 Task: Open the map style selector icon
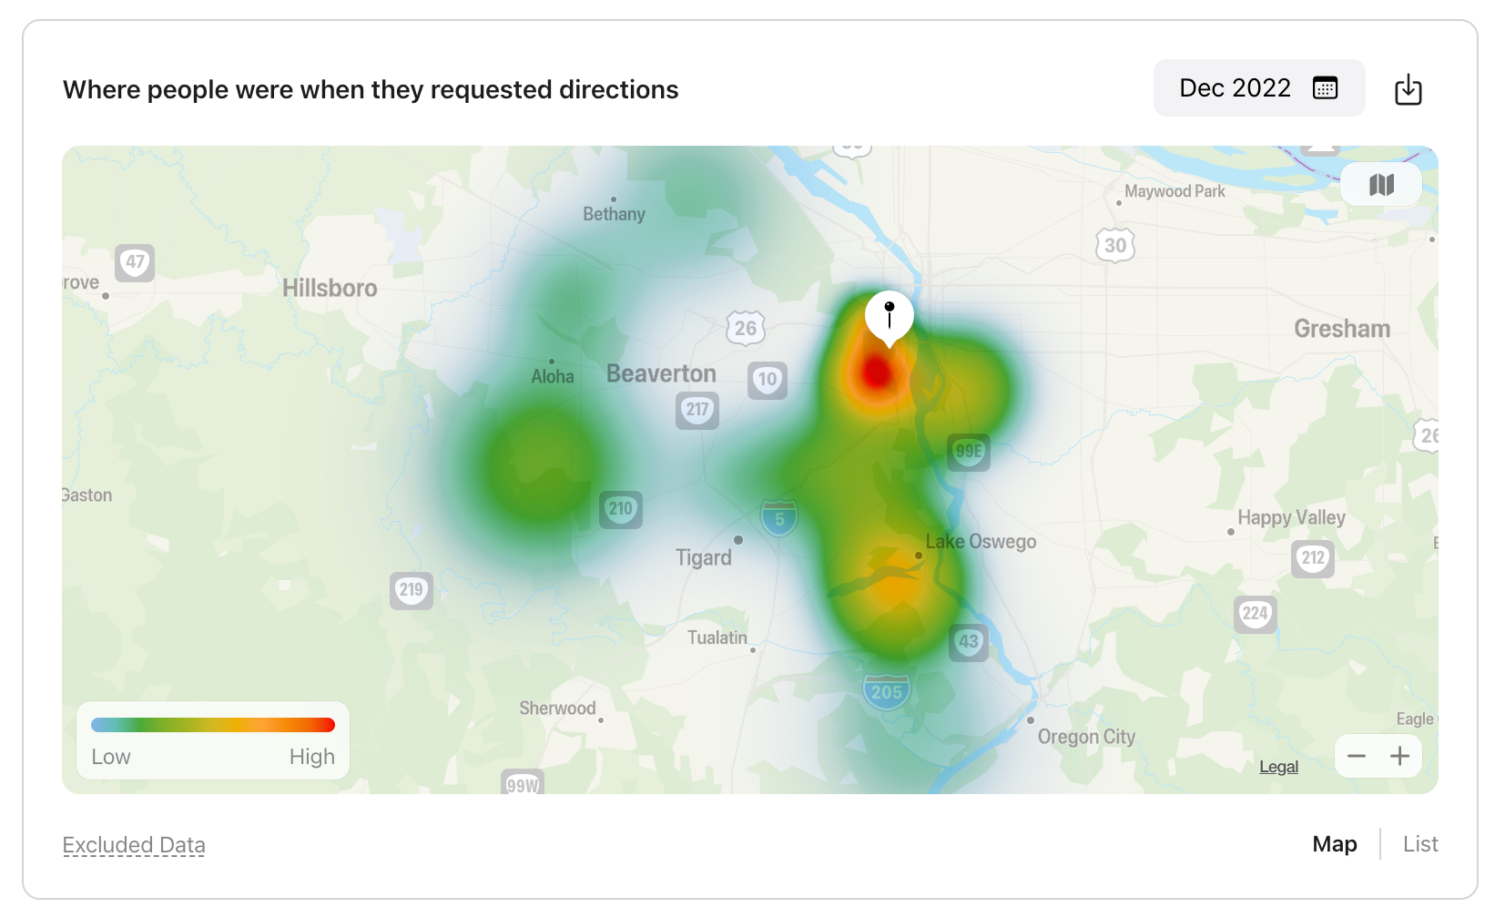click(1381, 185)
